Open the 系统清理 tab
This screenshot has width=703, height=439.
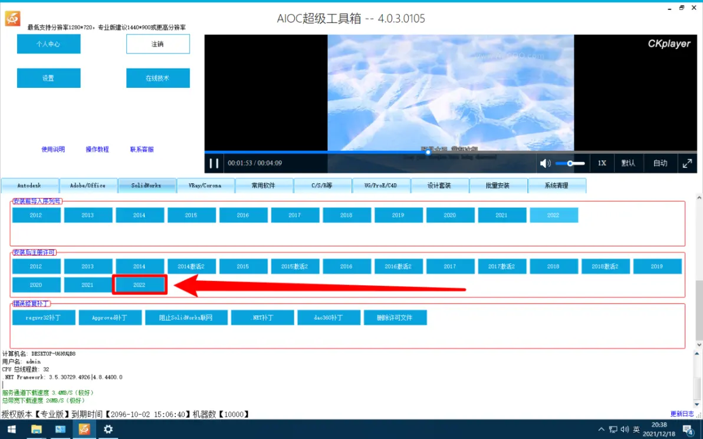[556, 186]
